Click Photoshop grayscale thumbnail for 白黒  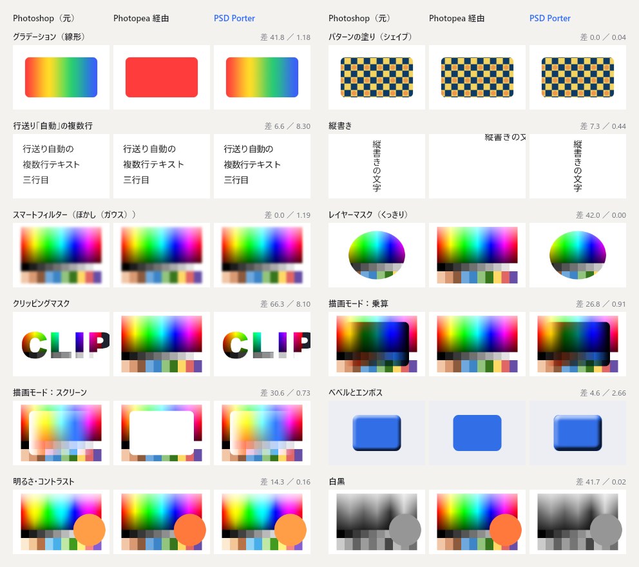377,522
